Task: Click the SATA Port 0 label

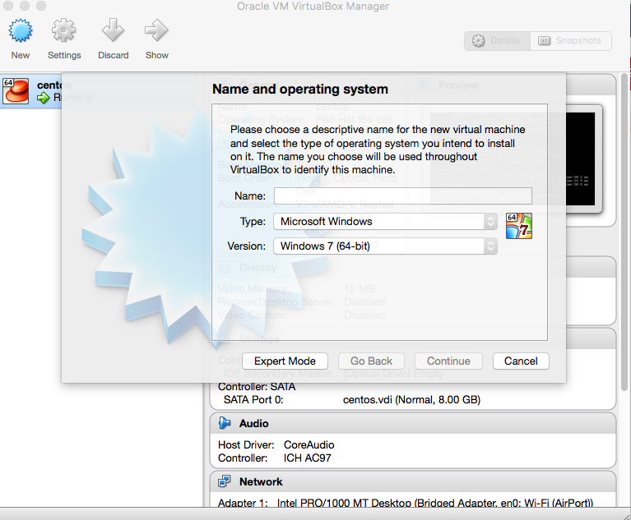Action: (x=253, y=400)
